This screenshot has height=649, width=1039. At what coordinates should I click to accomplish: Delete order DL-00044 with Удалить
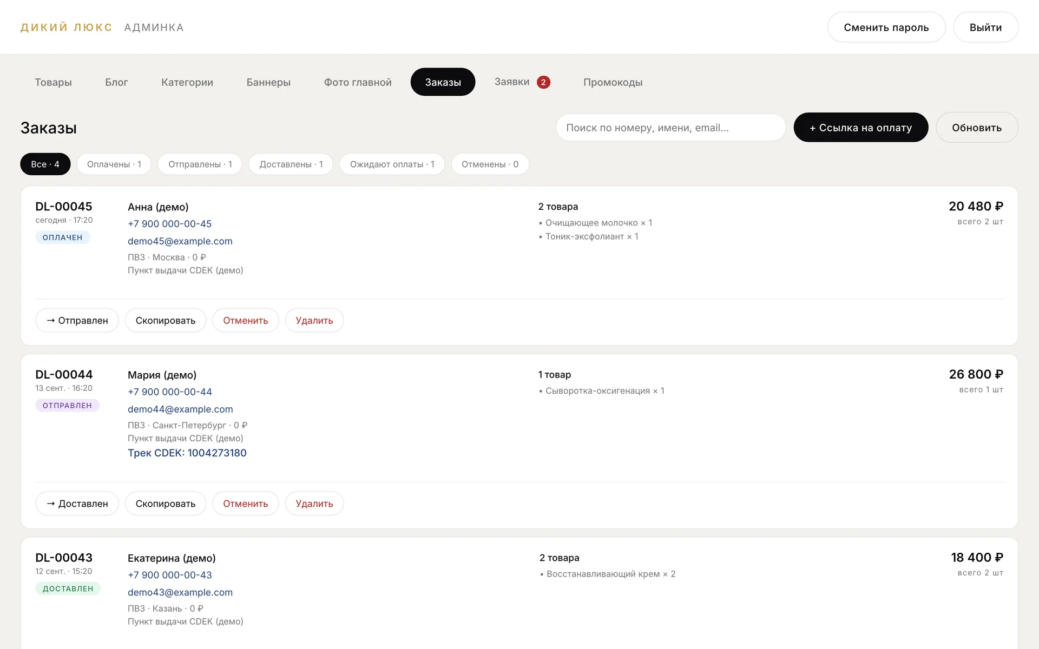pyautogui.click(x=314, y=504)
